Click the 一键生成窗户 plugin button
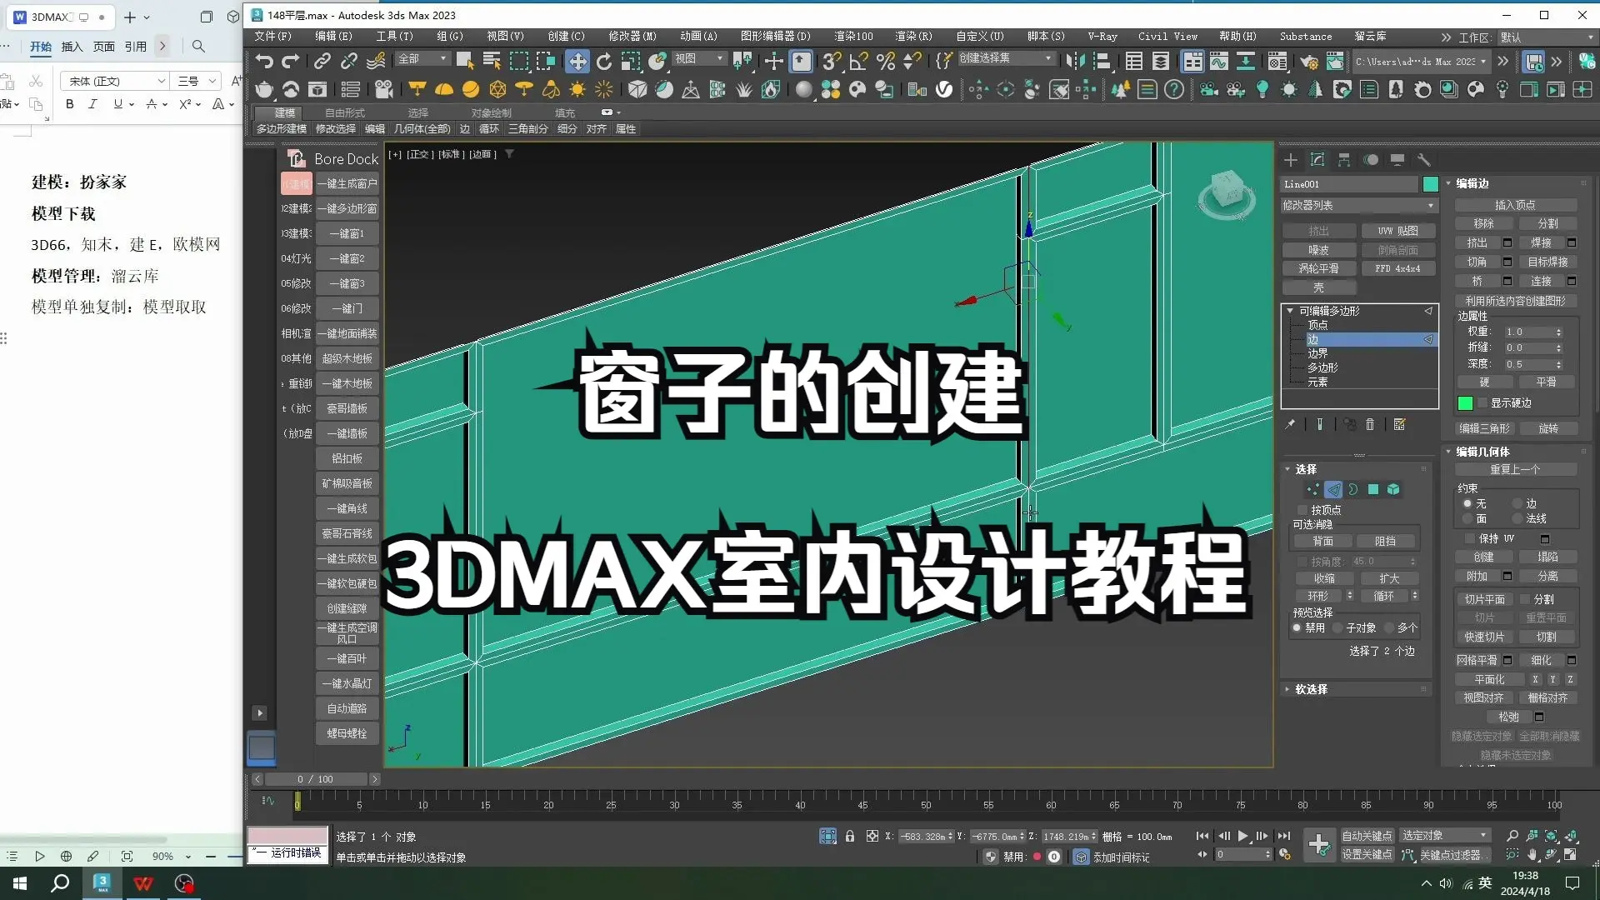The width and height of the screenshot is (1600, 900). 347,184
